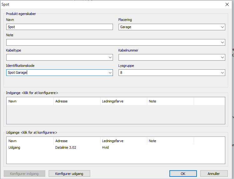Open the Placering dropdown
The width and height of the screenshot is (234, 179).
click(222, 27)
